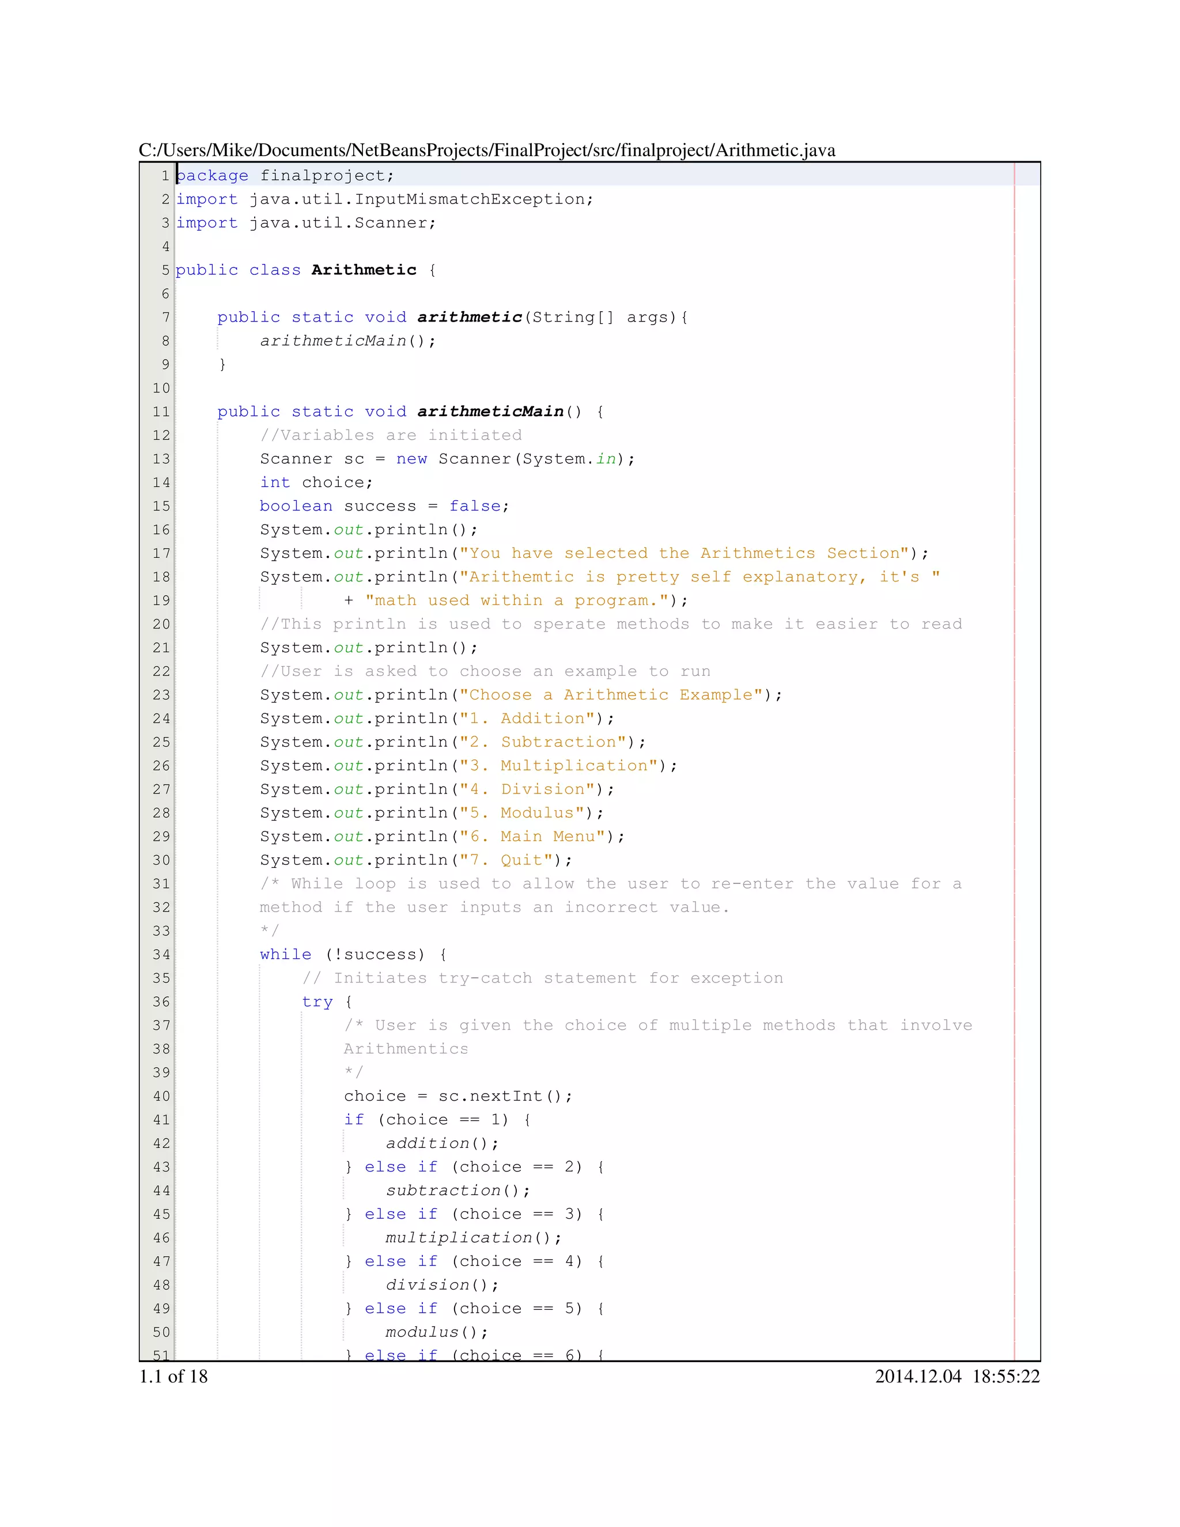Click line number 11 in gutter
This screenshot has width=1180, height=1527.
click(161, 412)
